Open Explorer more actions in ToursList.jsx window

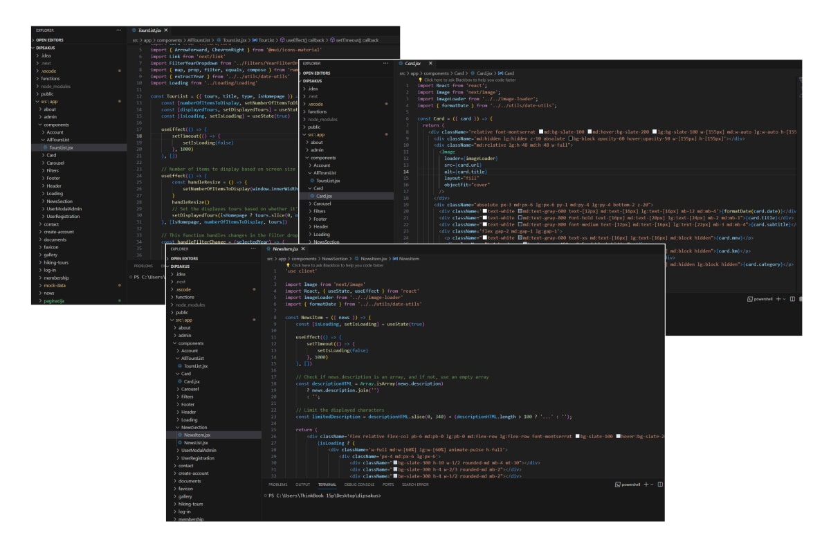[119, 30]
